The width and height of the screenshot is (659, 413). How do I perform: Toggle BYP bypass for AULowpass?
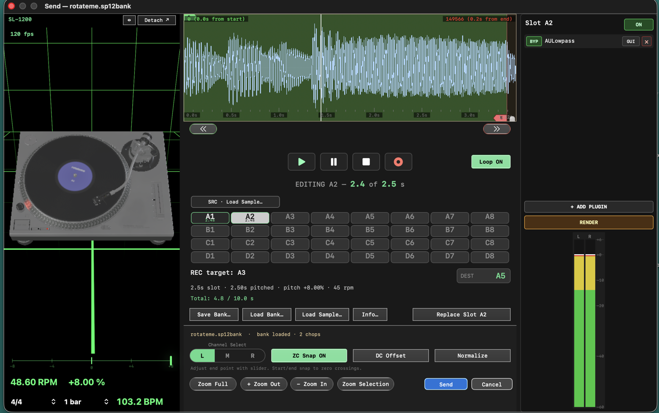534,41
